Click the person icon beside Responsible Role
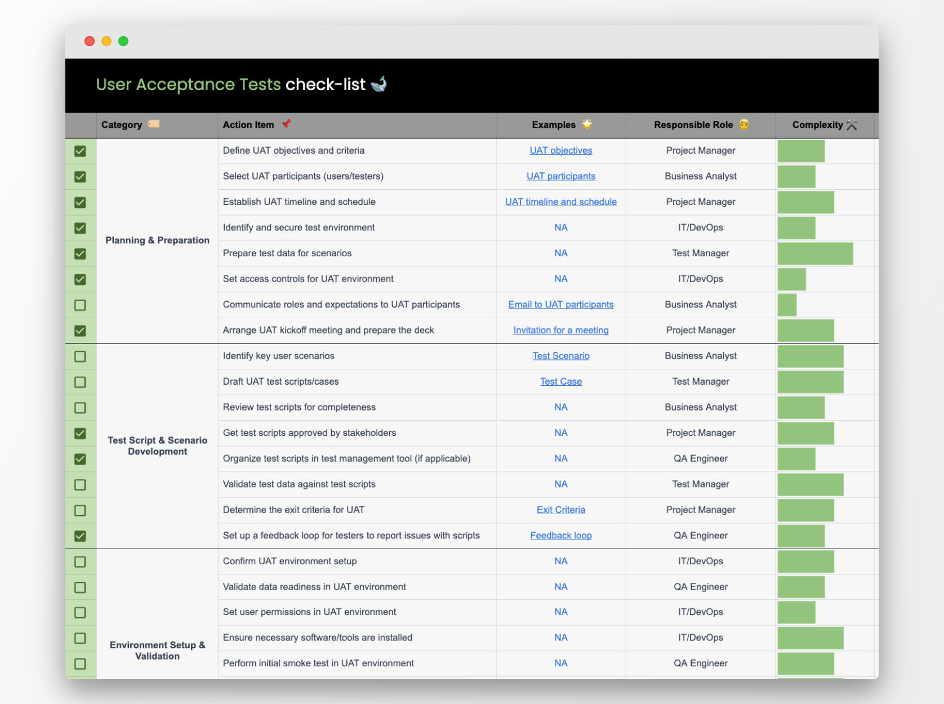Image resolution: width=944 pixels, height=704 pixels. coord(744,124)
